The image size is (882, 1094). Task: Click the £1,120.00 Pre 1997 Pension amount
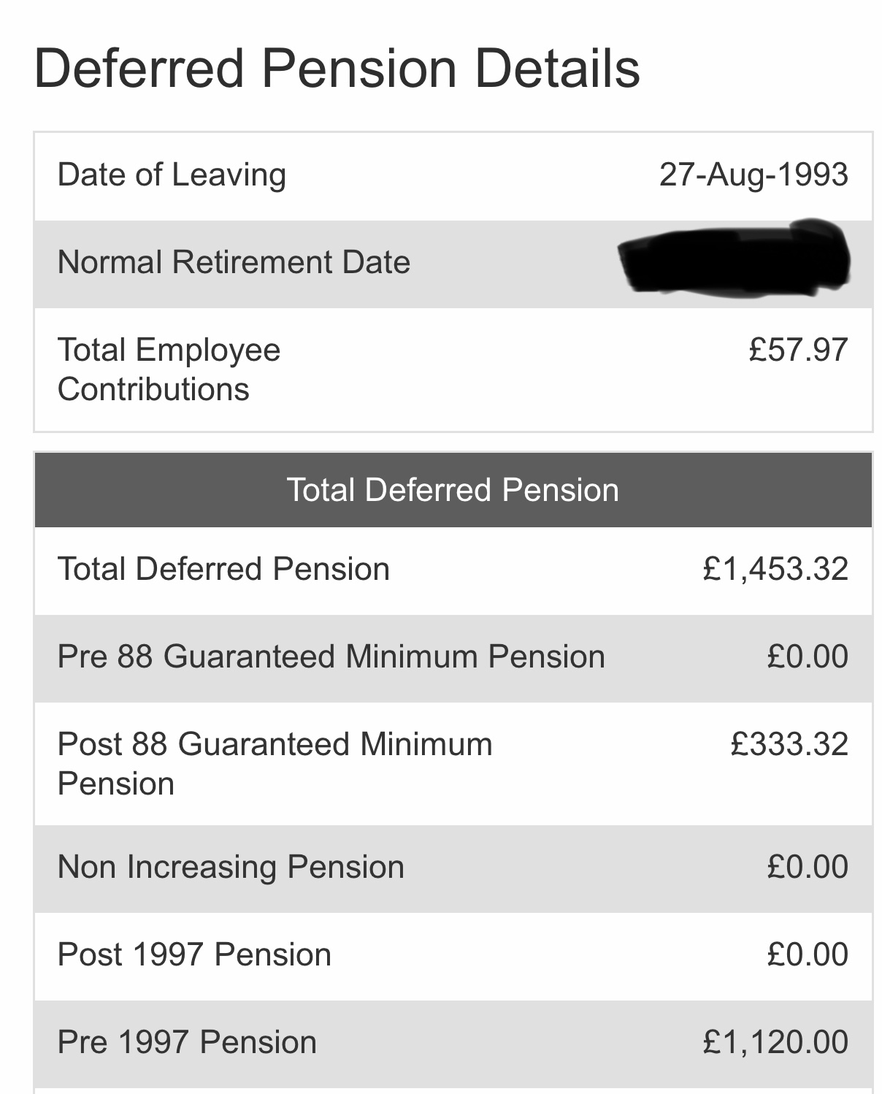[x=775, y=1042]
